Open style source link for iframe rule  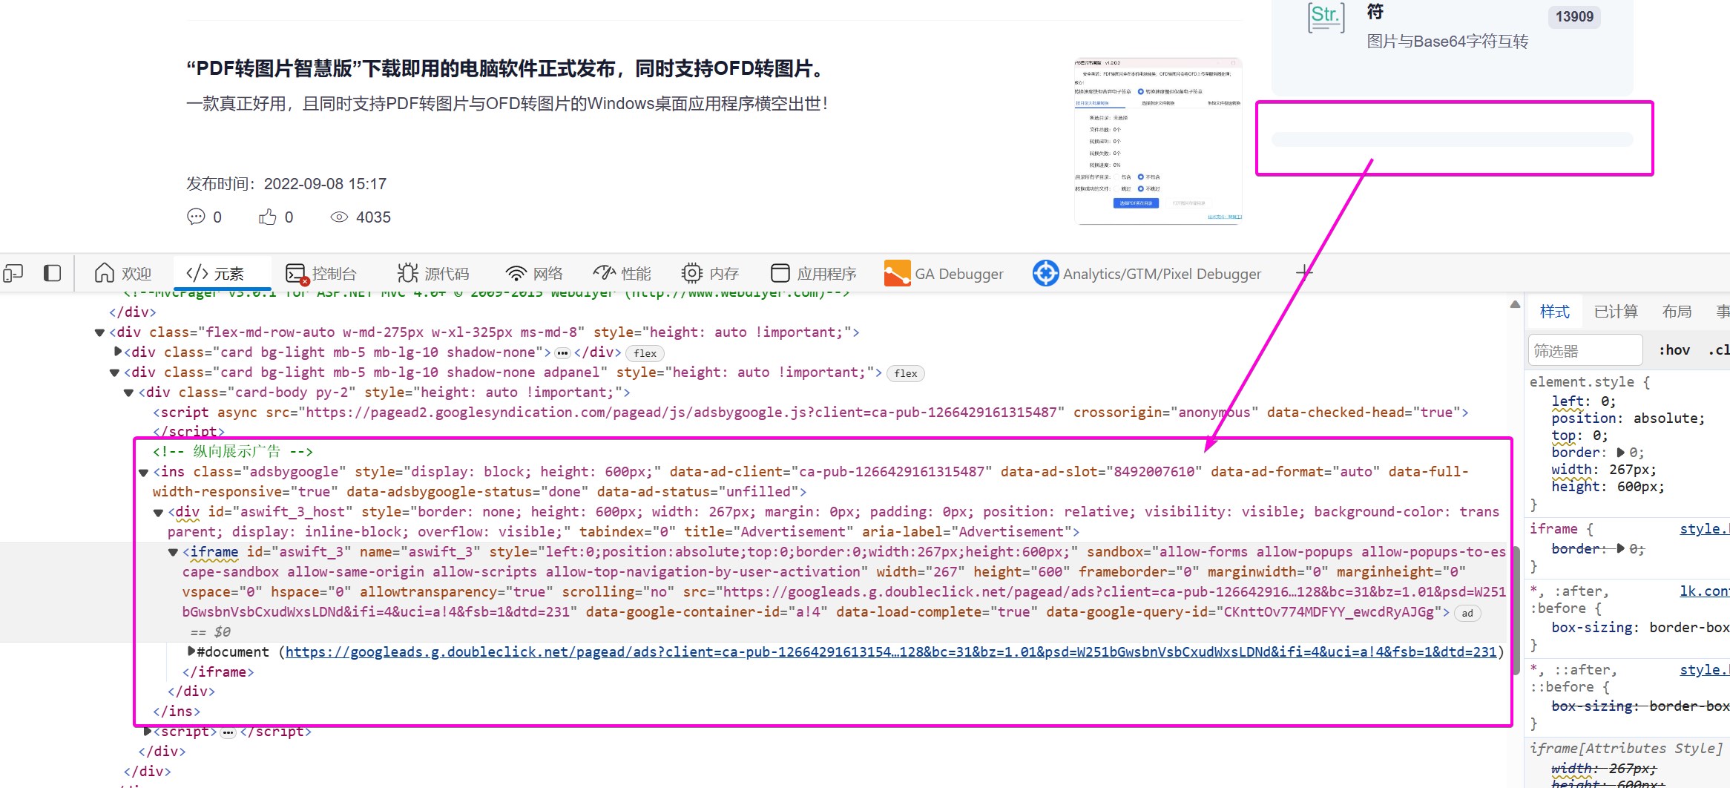1704,528
